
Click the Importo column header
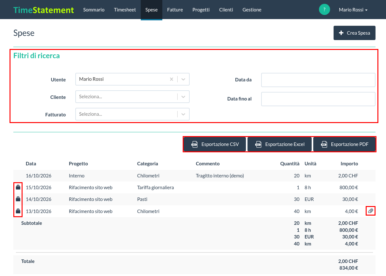click(349, 164)
